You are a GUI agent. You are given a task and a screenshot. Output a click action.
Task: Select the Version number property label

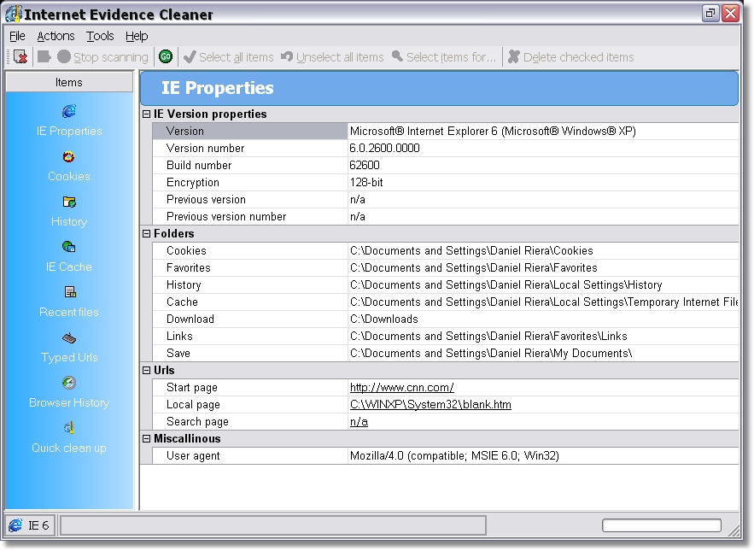pos(205,149)
